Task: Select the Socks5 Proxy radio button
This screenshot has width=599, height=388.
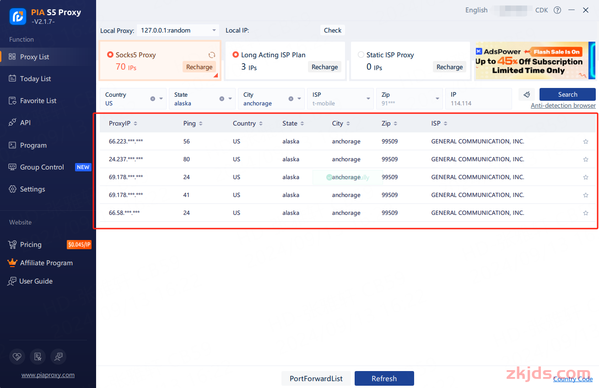Action: click(110, 55)
